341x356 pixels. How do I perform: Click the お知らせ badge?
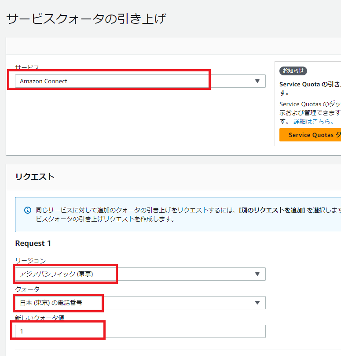293,71
